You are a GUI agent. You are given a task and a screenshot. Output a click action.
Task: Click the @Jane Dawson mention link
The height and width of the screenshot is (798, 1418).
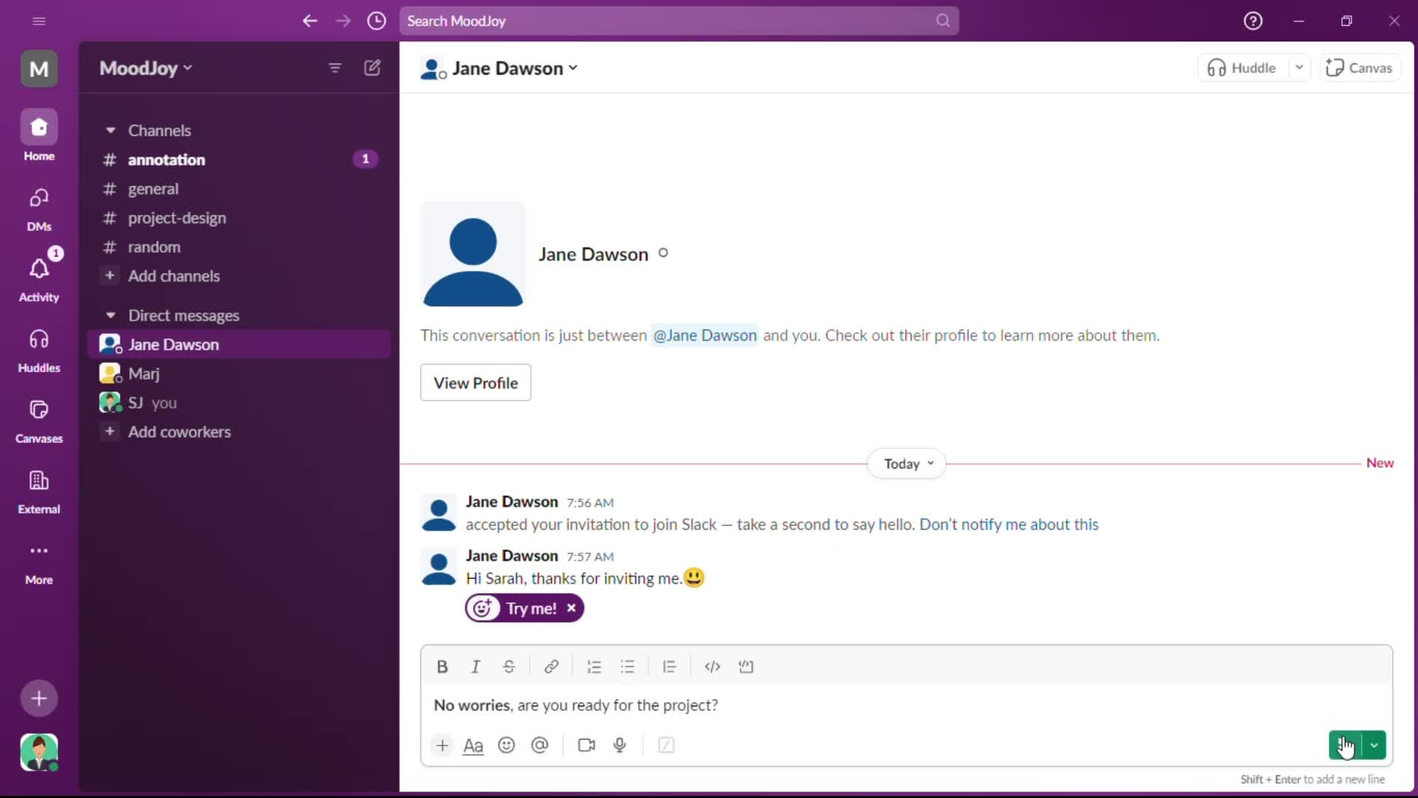pyautogui.click(x=705, y=335)
